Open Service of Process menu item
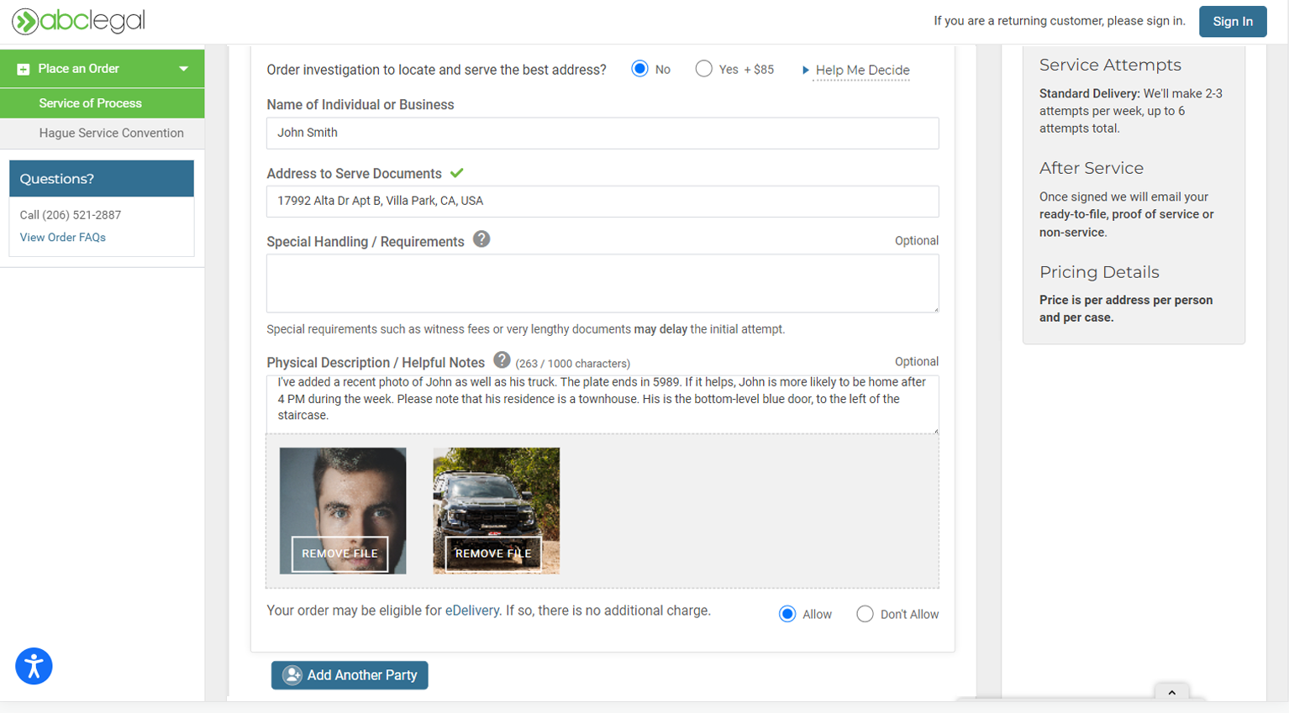The width and height of the screenshot is (1289, 713). pos(90,103)
